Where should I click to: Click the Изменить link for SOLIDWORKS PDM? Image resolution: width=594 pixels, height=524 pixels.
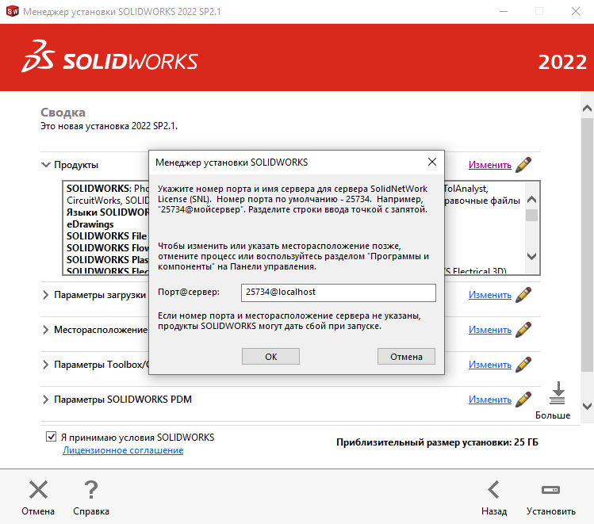coord(490,399)
